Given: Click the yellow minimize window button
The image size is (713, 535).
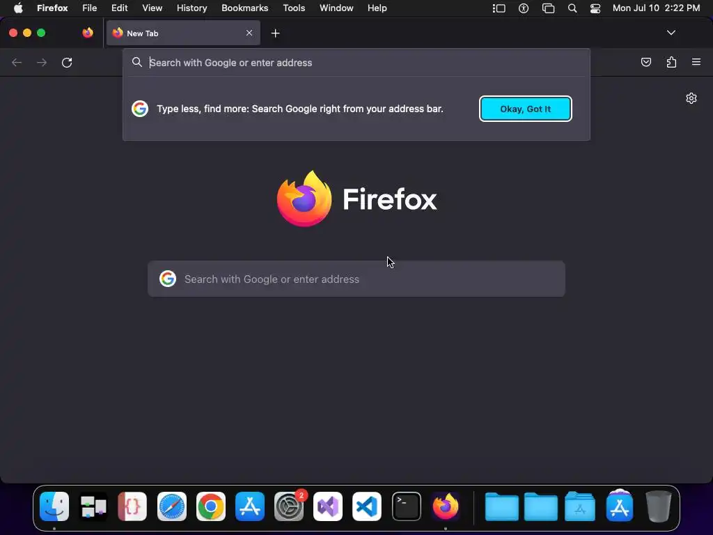Looking at the screenshot, I should click(27, 33).
